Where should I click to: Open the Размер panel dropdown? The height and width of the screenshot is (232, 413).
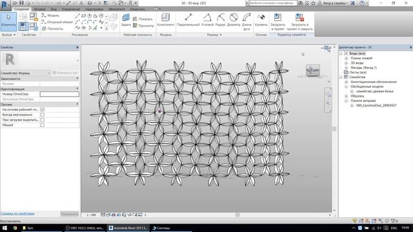tap(214, 35)
